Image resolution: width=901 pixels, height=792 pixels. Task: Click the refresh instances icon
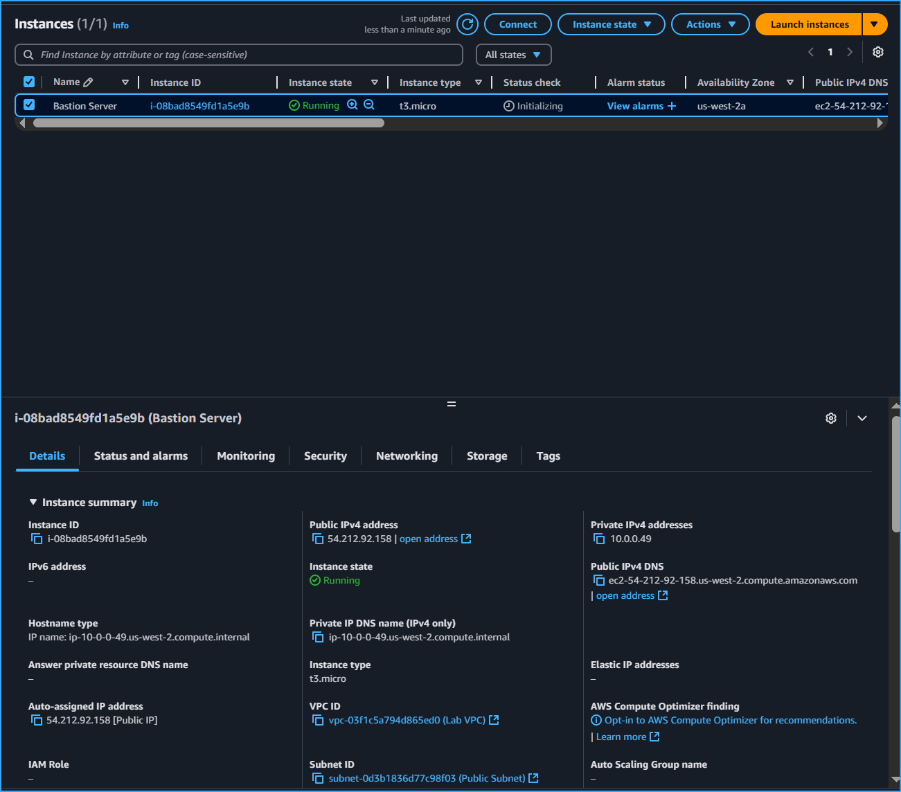[467, 24]
